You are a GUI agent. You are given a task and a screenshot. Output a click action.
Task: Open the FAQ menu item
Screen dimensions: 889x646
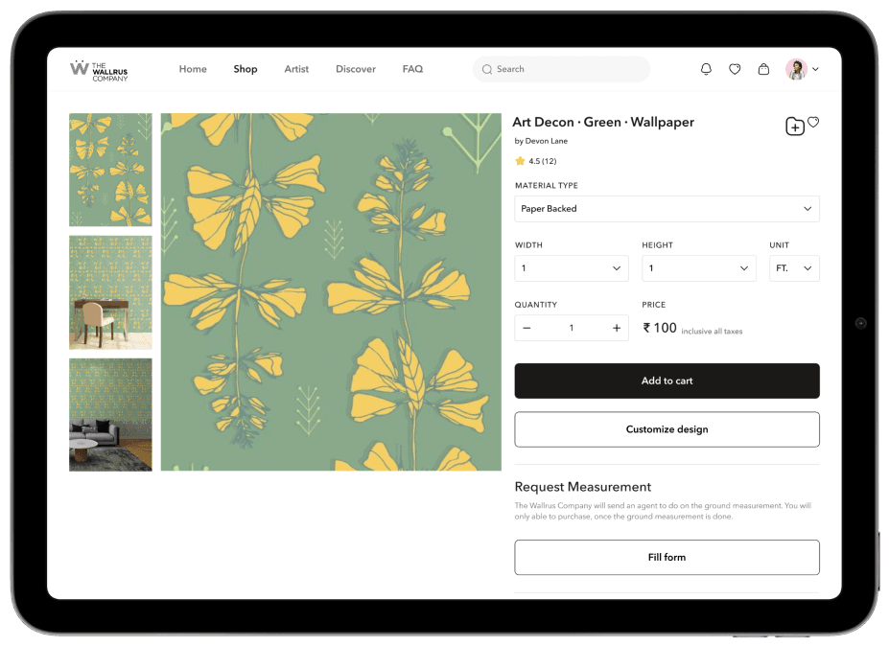click(x=412, y=69)
